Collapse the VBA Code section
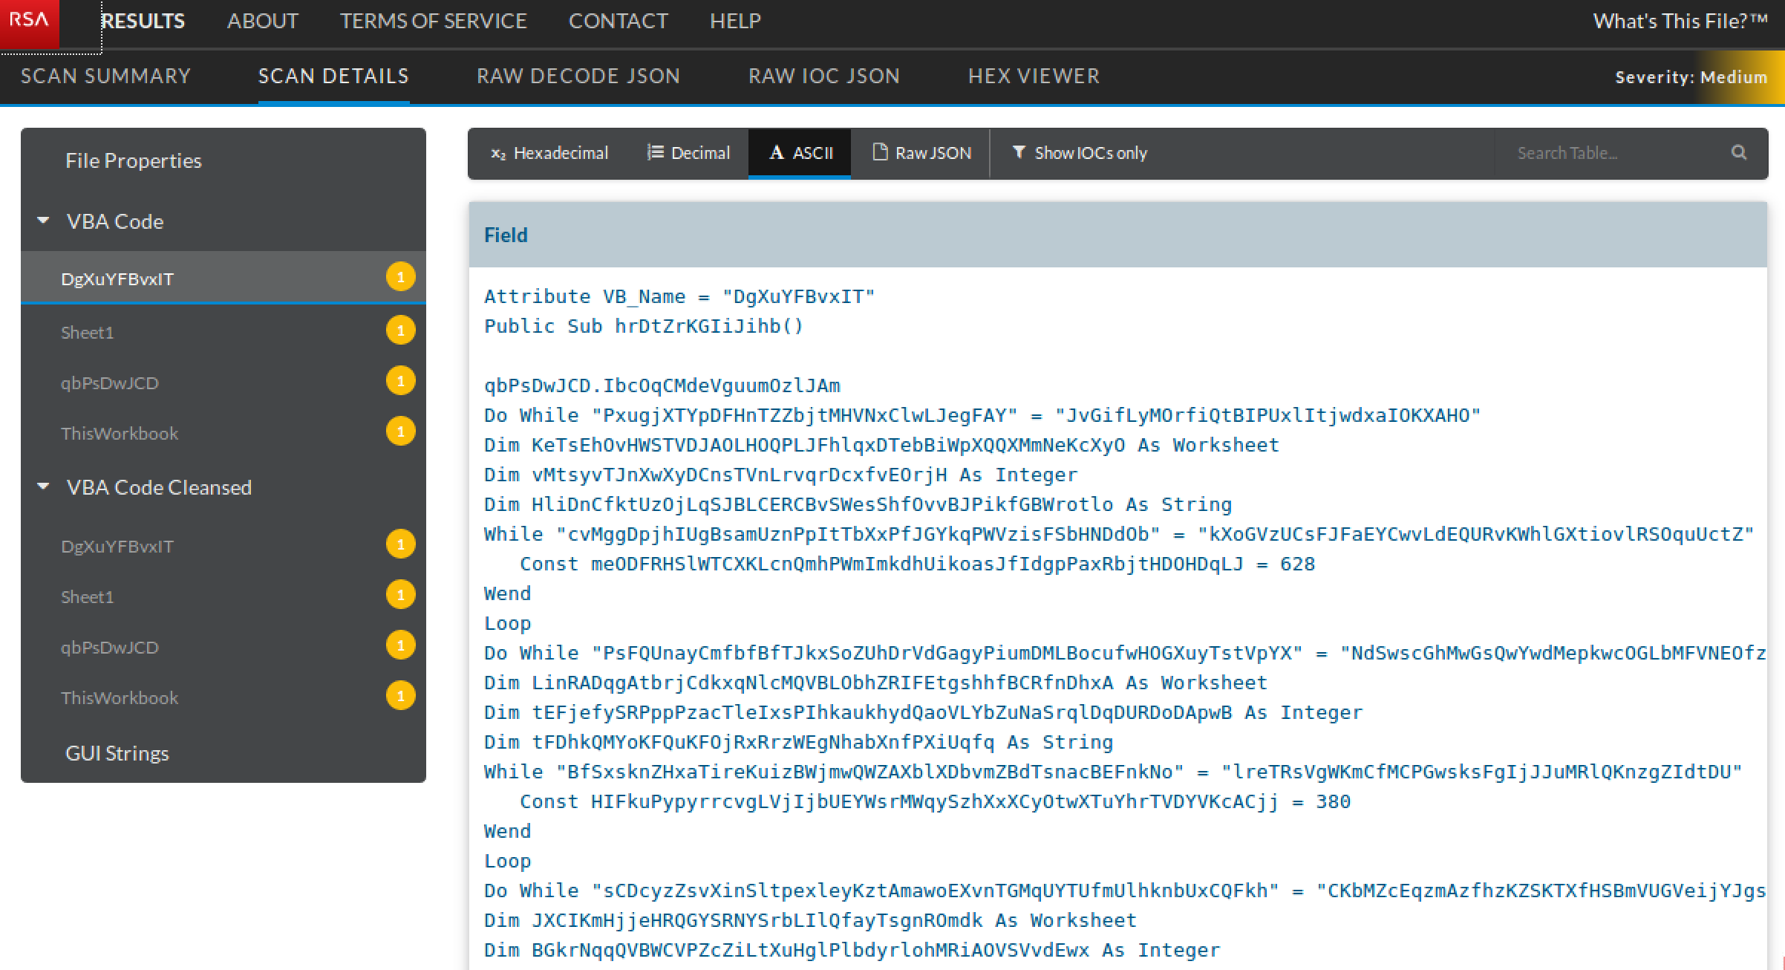Viewport: 1785px width, 970px height. [x=43, y=221]
